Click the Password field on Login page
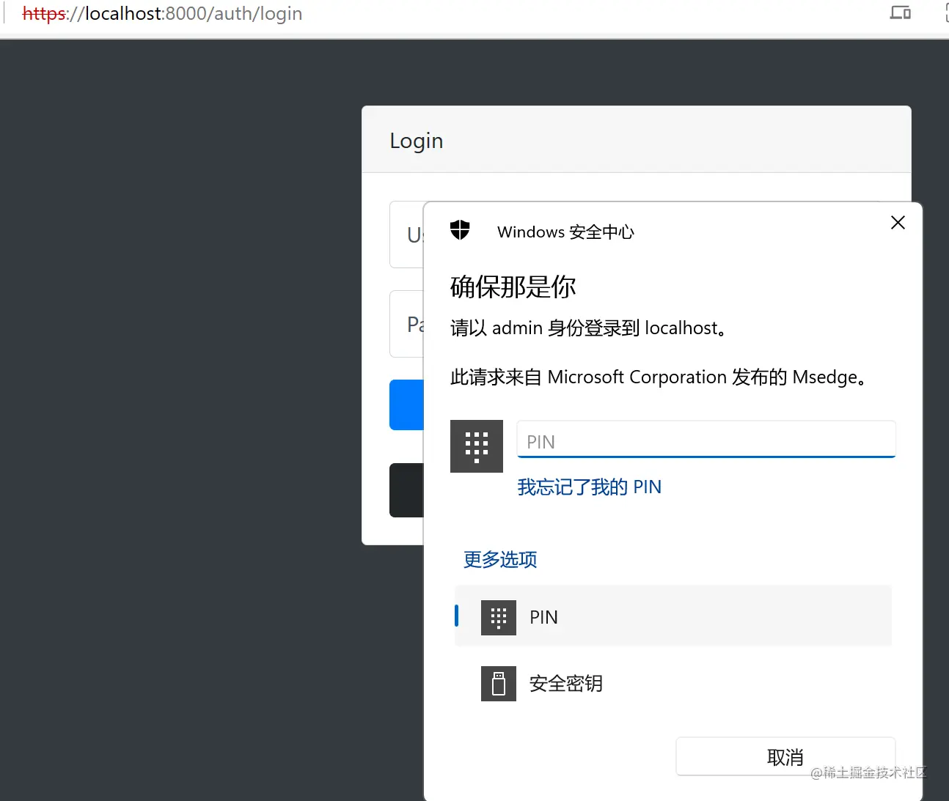The height and width of the screenshot is (801, 949). point(407,324)
